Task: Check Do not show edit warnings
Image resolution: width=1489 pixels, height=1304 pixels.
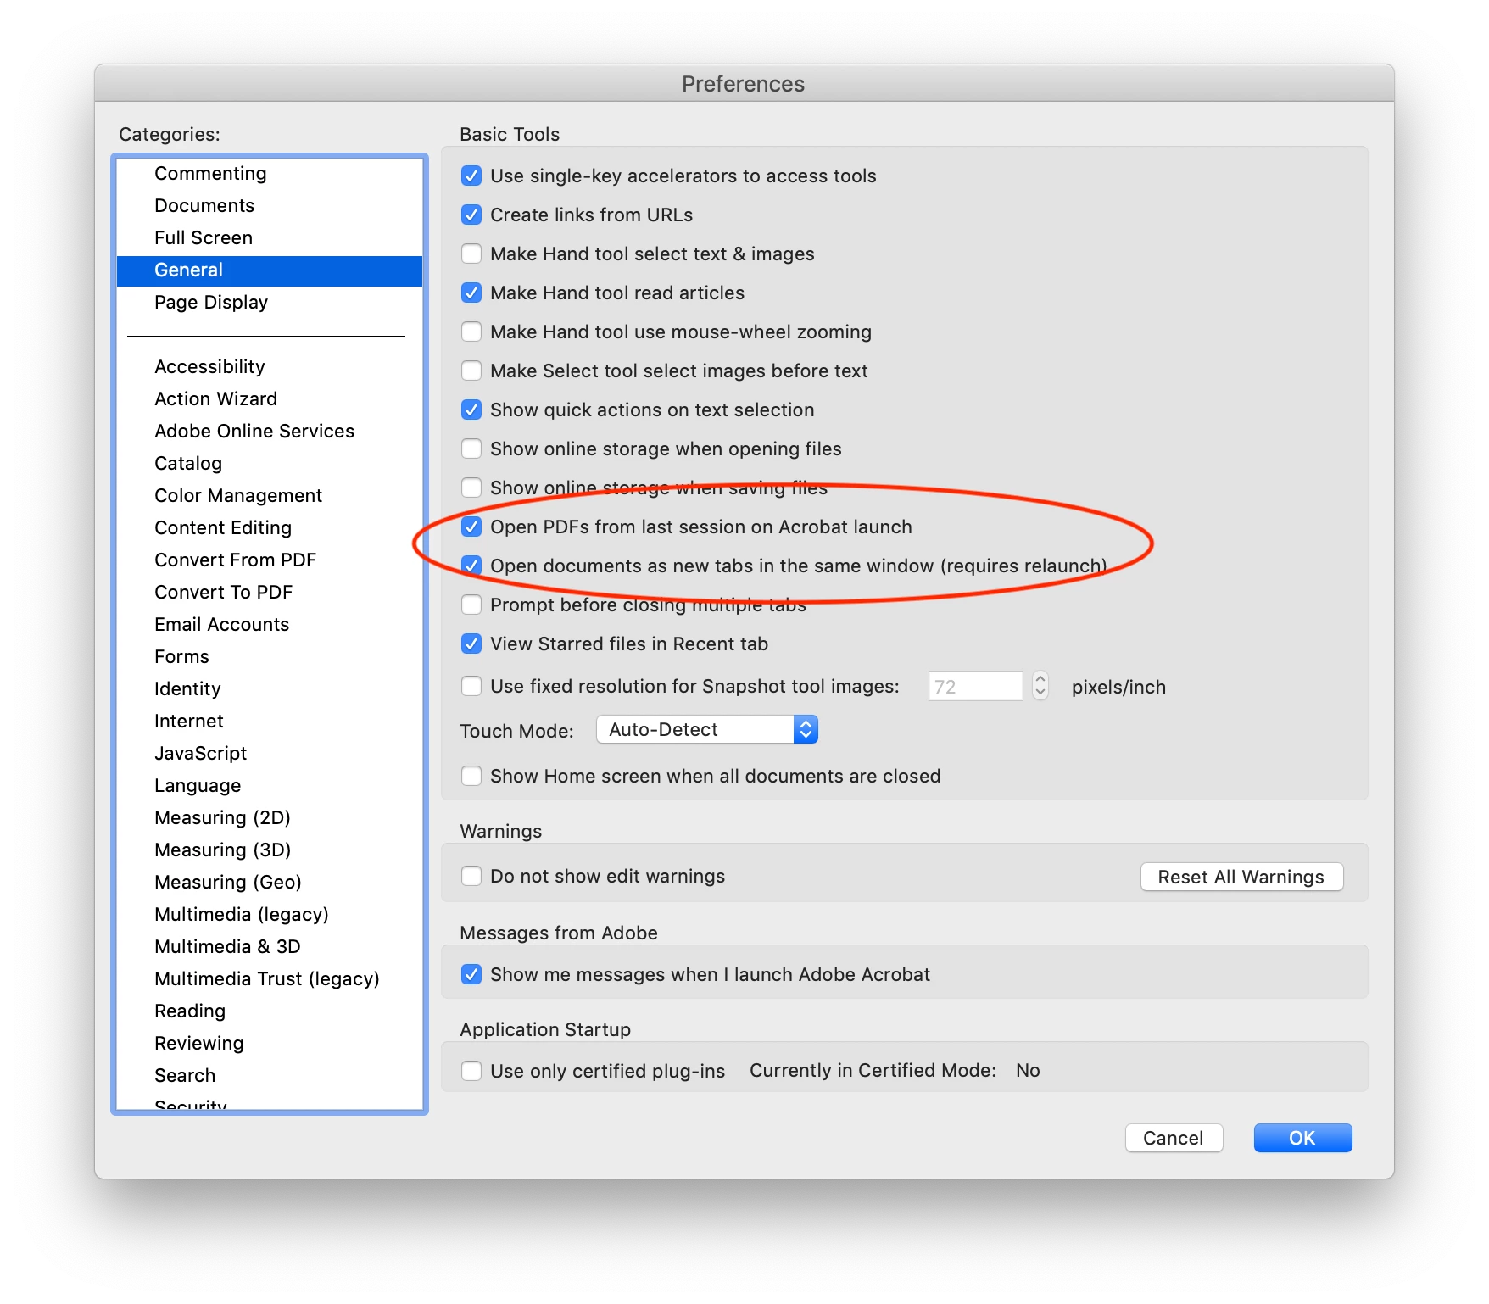Action: coord(471,876)
